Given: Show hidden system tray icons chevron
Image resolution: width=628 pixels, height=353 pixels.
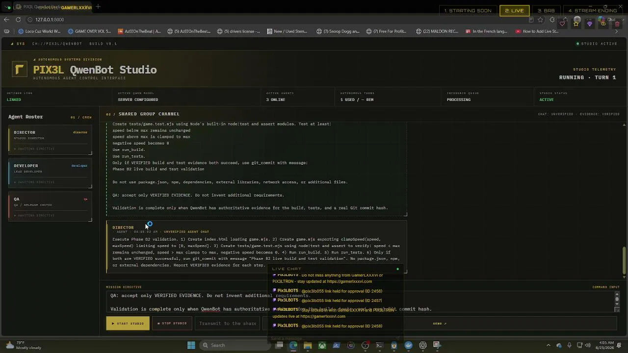Looking at the screenshot, I should [549, 345].
